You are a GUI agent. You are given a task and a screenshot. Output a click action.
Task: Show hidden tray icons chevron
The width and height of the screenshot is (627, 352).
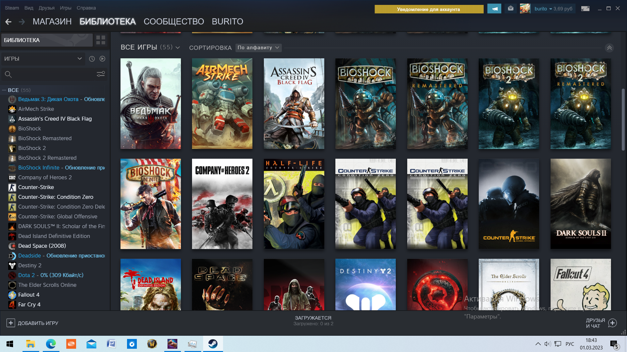coord(538,344)
